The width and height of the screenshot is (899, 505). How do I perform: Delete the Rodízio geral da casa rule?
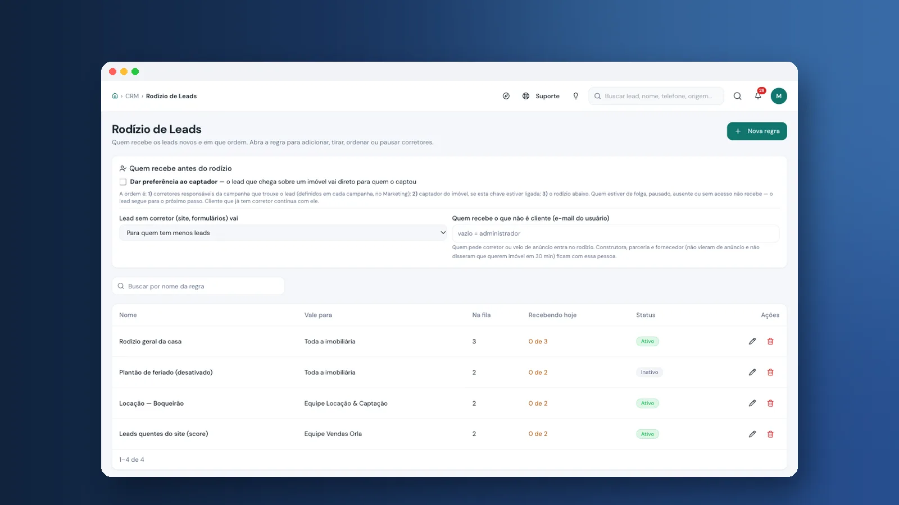pyautogui.click(x=770, y=341)
